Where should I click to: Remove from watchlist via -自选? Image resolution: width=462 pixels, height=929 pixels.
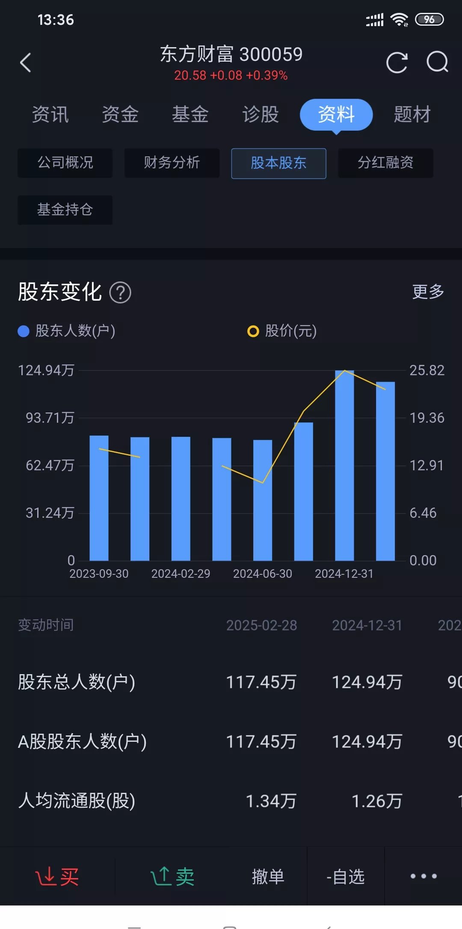346,877
